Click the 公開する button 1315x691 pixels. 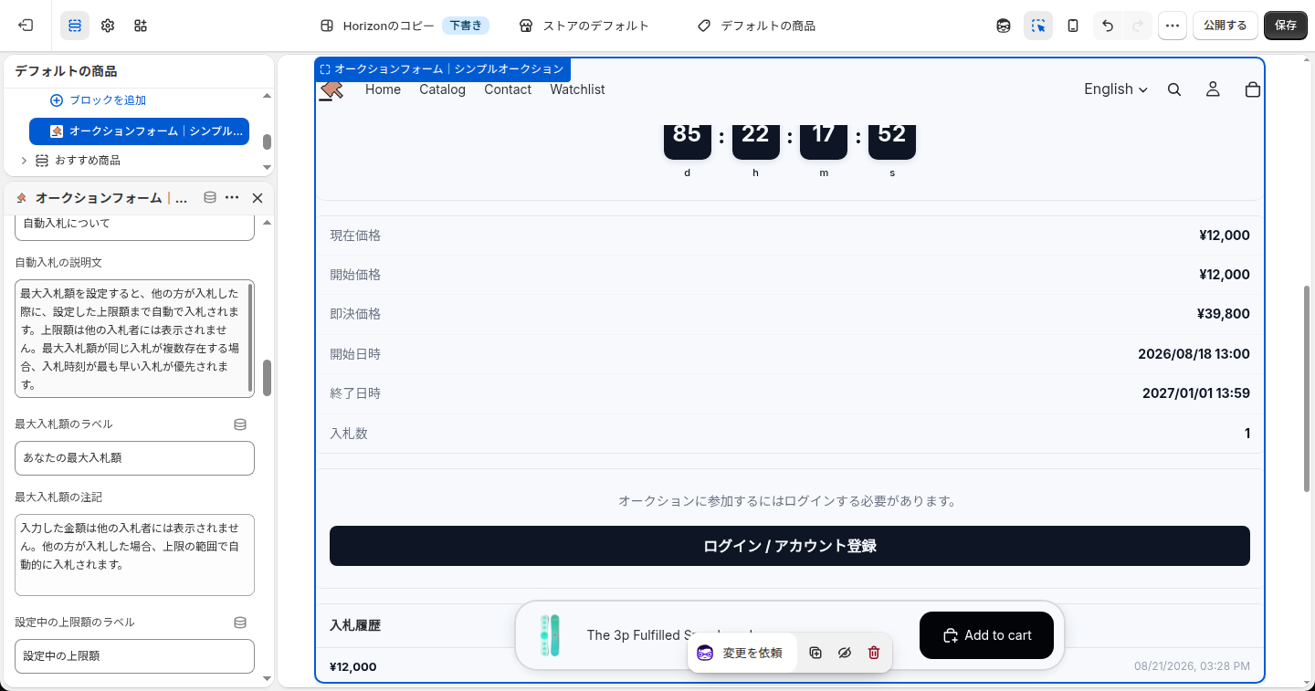pyautogui.click(x=1225, y=26)
